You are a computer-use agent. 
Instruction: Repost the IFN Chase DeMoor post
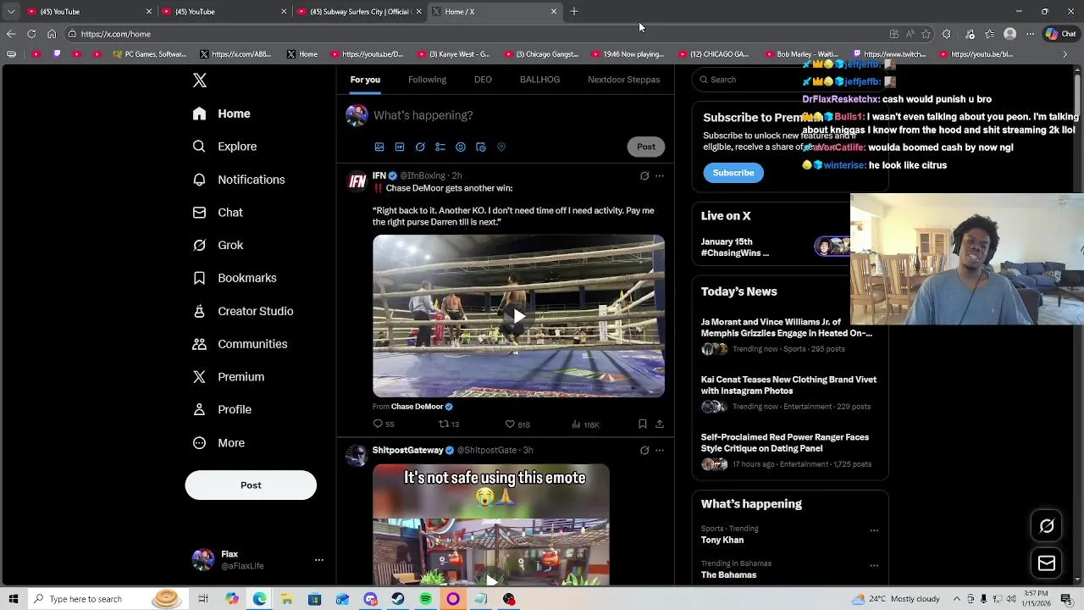(443, 424)
